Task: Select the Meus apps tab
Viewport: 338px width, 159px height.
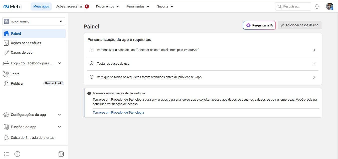Action: 41,6
